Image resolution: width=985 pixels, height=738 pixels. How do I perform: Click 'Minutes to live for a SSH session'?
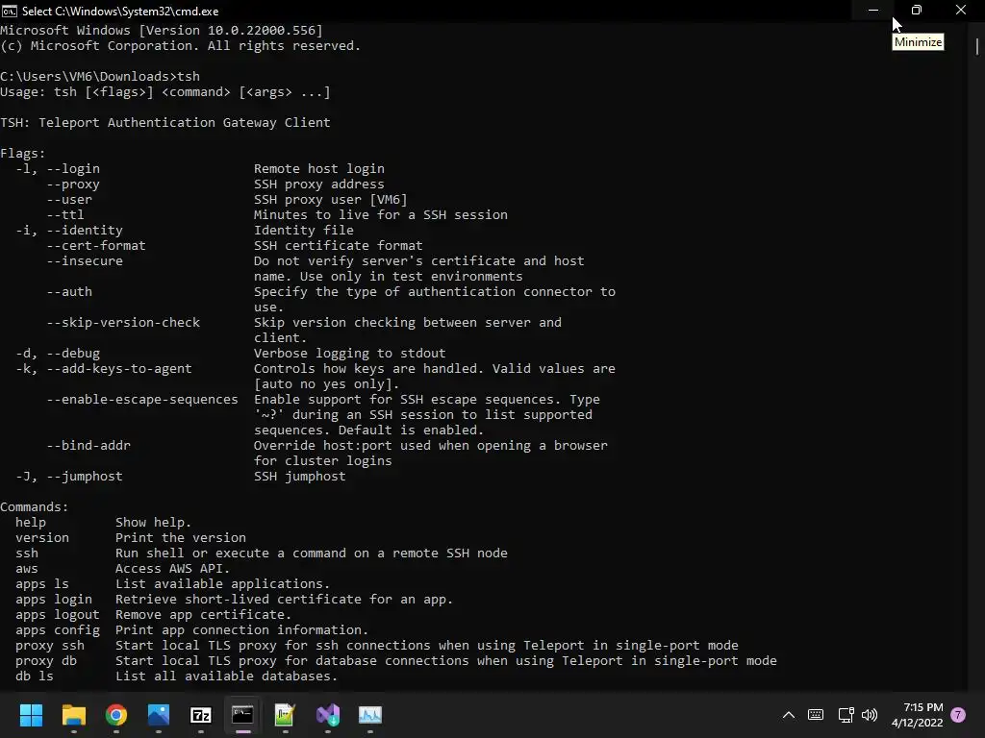pyautogui.click(x=381, y=215)
